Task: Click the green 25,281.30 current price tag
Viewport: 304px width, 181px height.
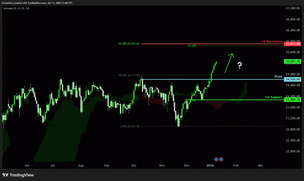Action: pos(293,61)
